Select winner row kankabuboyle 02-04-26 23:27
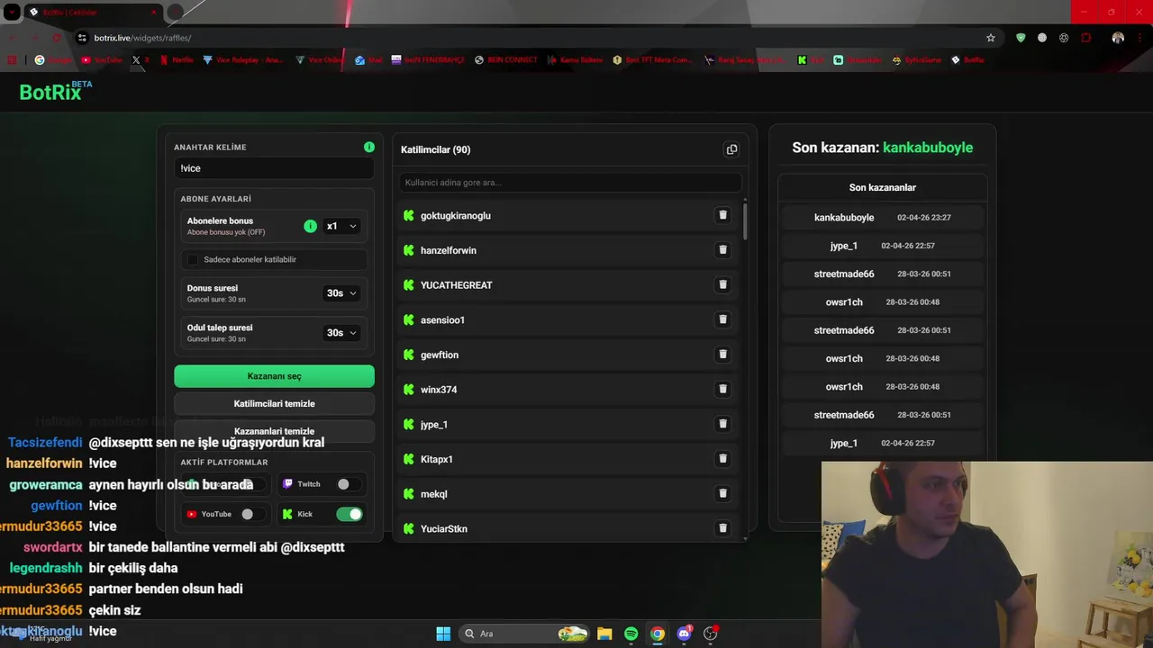Image resolution: width=1153 pixels, height=648 pixels. click(882, 218)
